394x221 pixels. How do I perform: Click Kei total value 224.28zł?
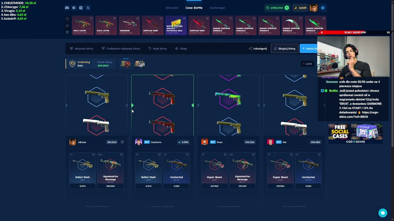(316, 142)
